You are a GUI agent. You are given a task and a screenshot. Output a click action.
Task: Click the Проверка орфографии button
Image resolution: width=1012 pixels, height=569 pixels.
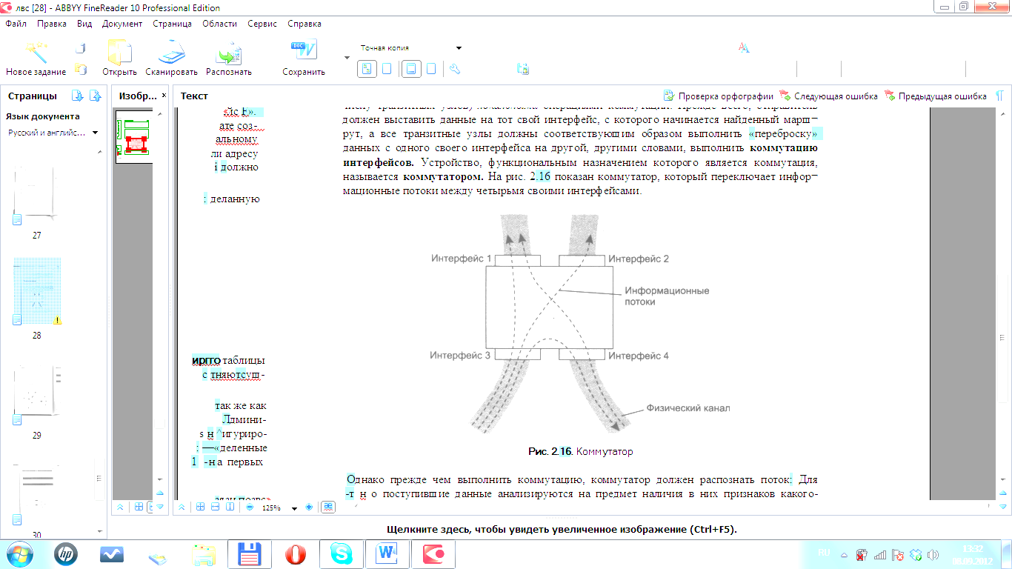coord(718,96)
